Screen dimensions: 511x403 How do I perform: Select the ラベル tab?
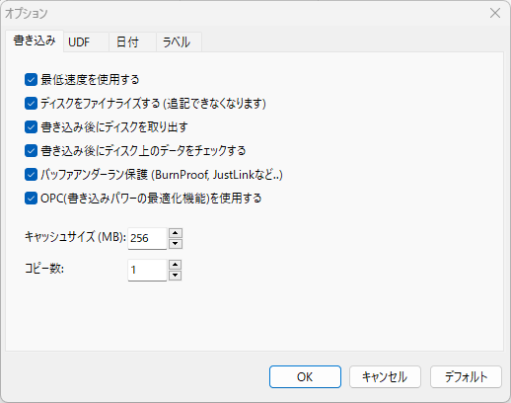179,42
